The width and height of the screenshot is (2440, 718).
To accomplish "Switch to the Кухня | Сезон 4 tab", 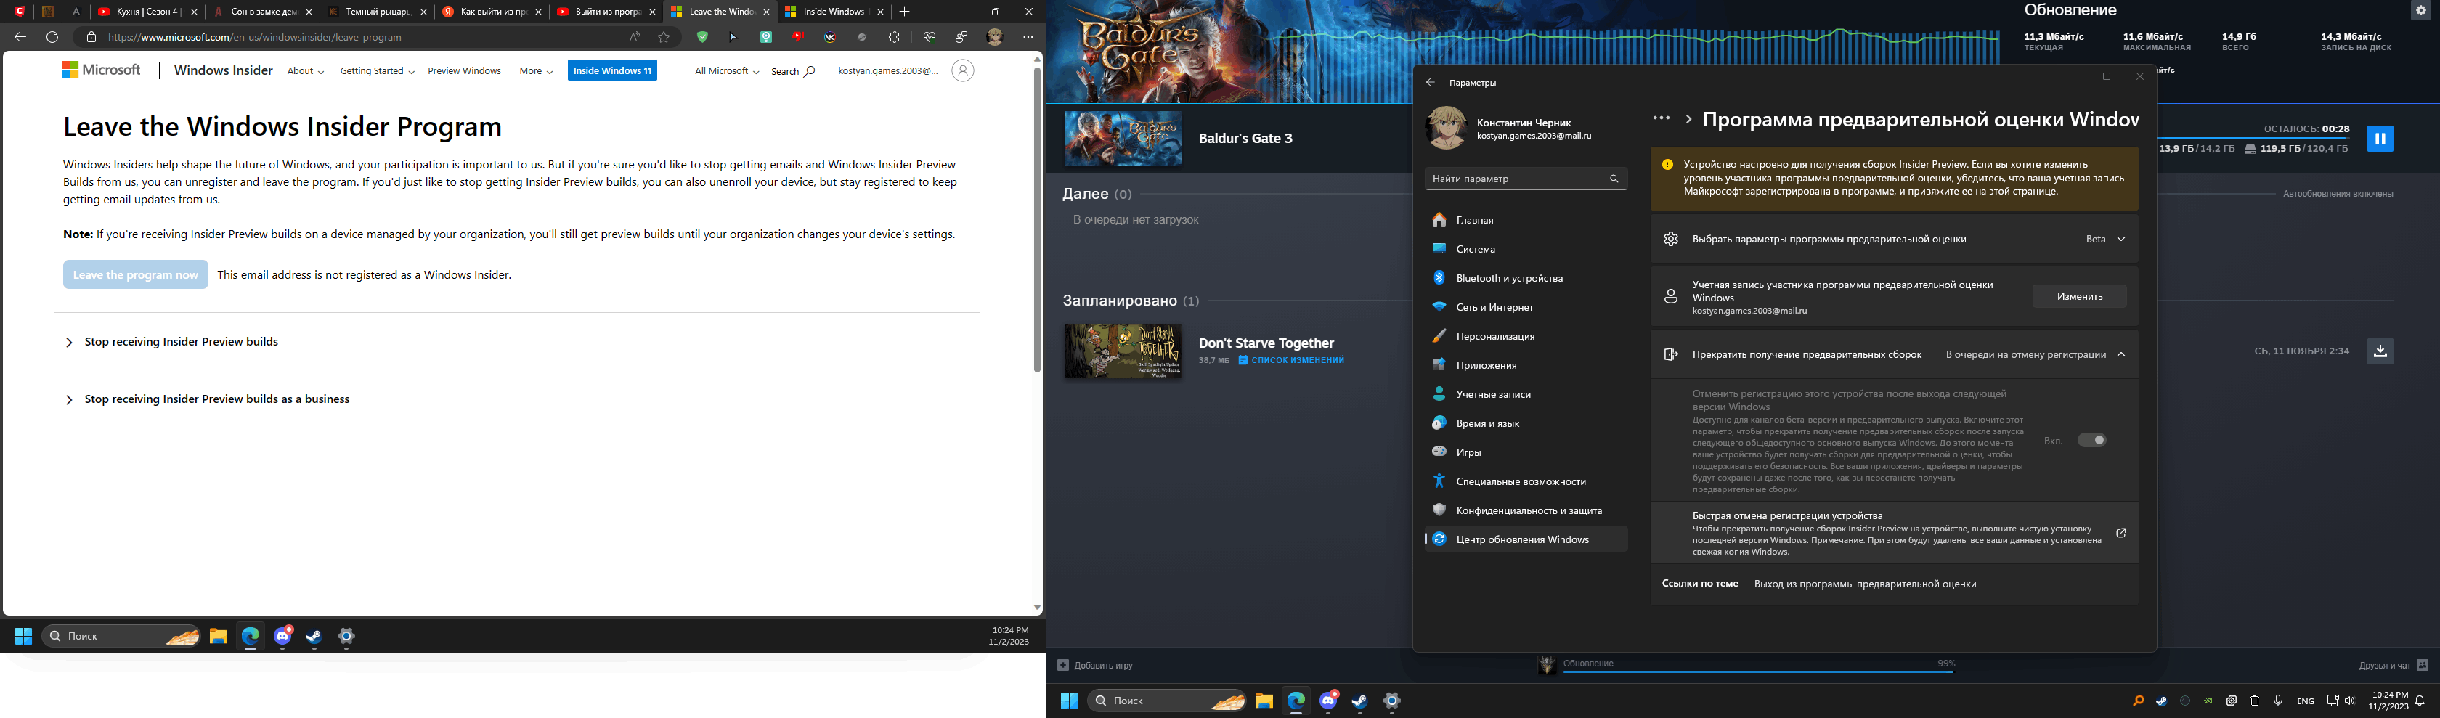I will tap(147, 12).
